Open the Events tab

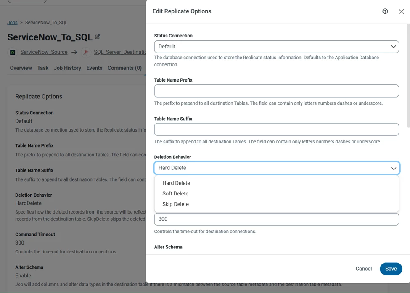pos(94,68)
